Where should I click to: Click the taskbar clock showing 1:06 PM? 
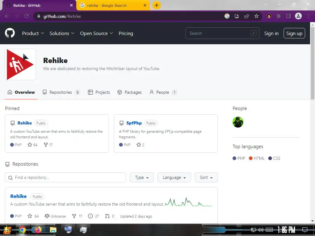(x=286, y=230)
